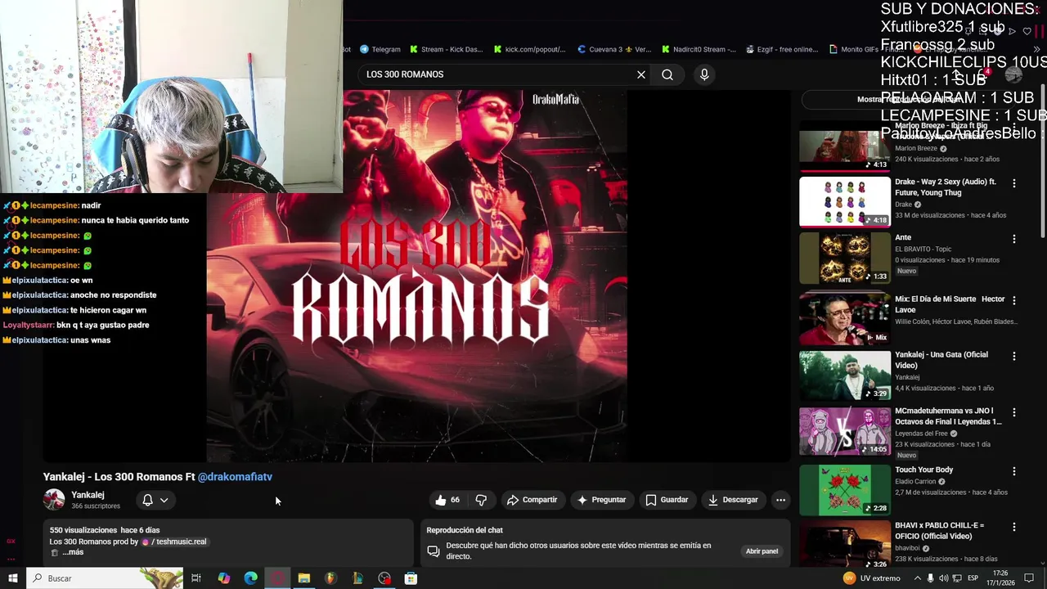This screenshot has width=1047, height=589.
Task: Open the kick.com/popout bookmark
Action: point(529,49)
